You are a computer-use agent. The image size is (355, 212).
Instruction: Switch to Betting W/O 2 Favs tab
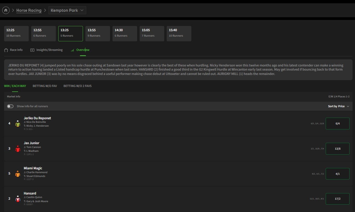tap(77, 86)
